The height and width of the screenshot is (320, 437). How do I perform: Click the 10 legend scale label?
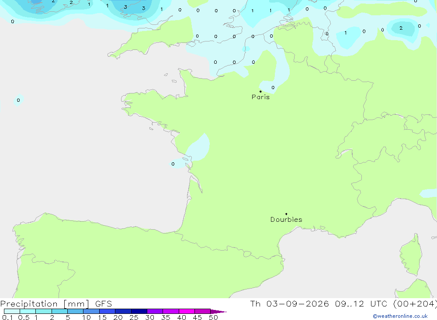point(87,317)
